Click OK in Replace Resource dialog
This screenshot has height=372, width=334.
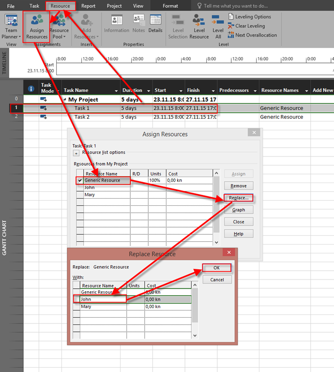tap(216, 268)
